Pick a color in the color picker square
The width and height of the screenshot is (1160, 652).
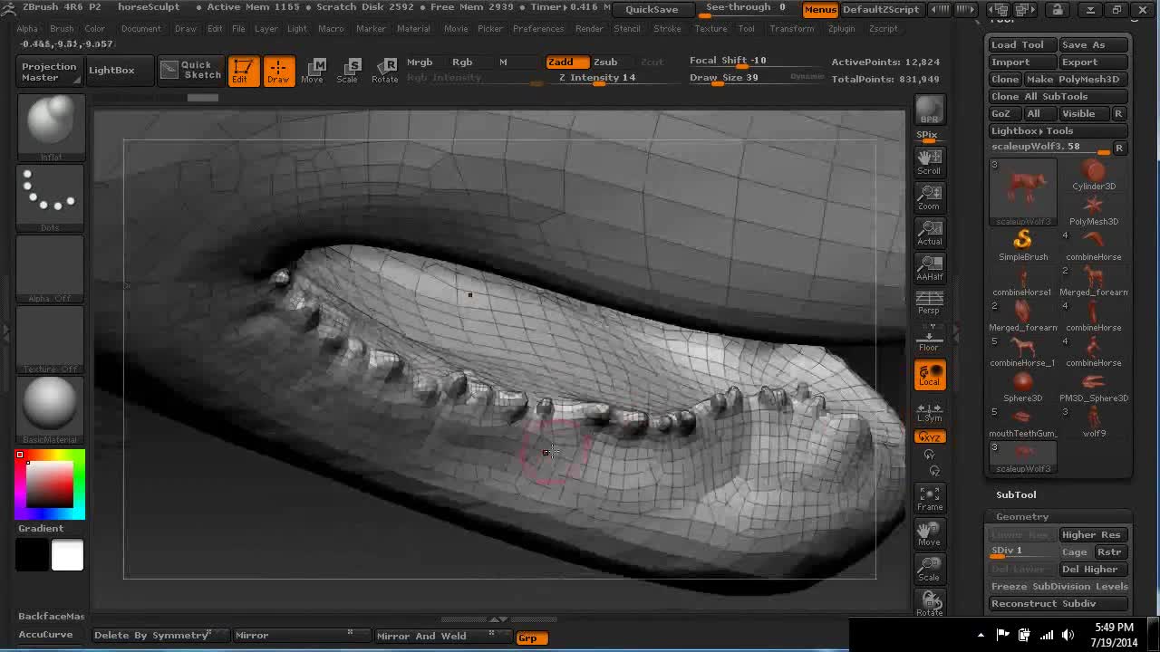pos(50,484)
